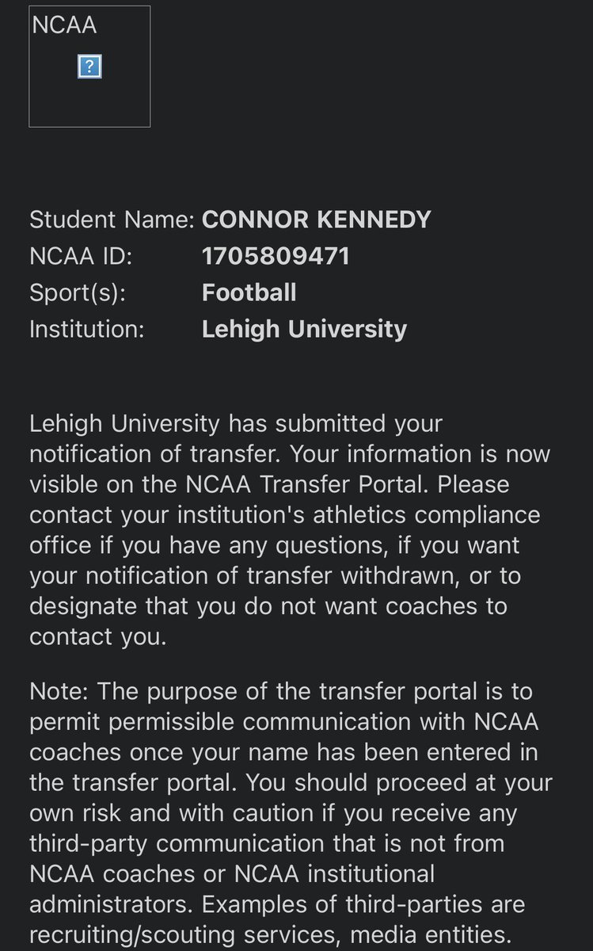Tap the Student Name field label
This screenshot has height=951, width=593.
(112, 220)
